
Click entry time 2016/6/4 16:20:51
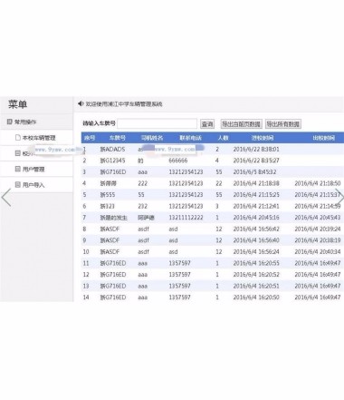[x=256, y=286]
